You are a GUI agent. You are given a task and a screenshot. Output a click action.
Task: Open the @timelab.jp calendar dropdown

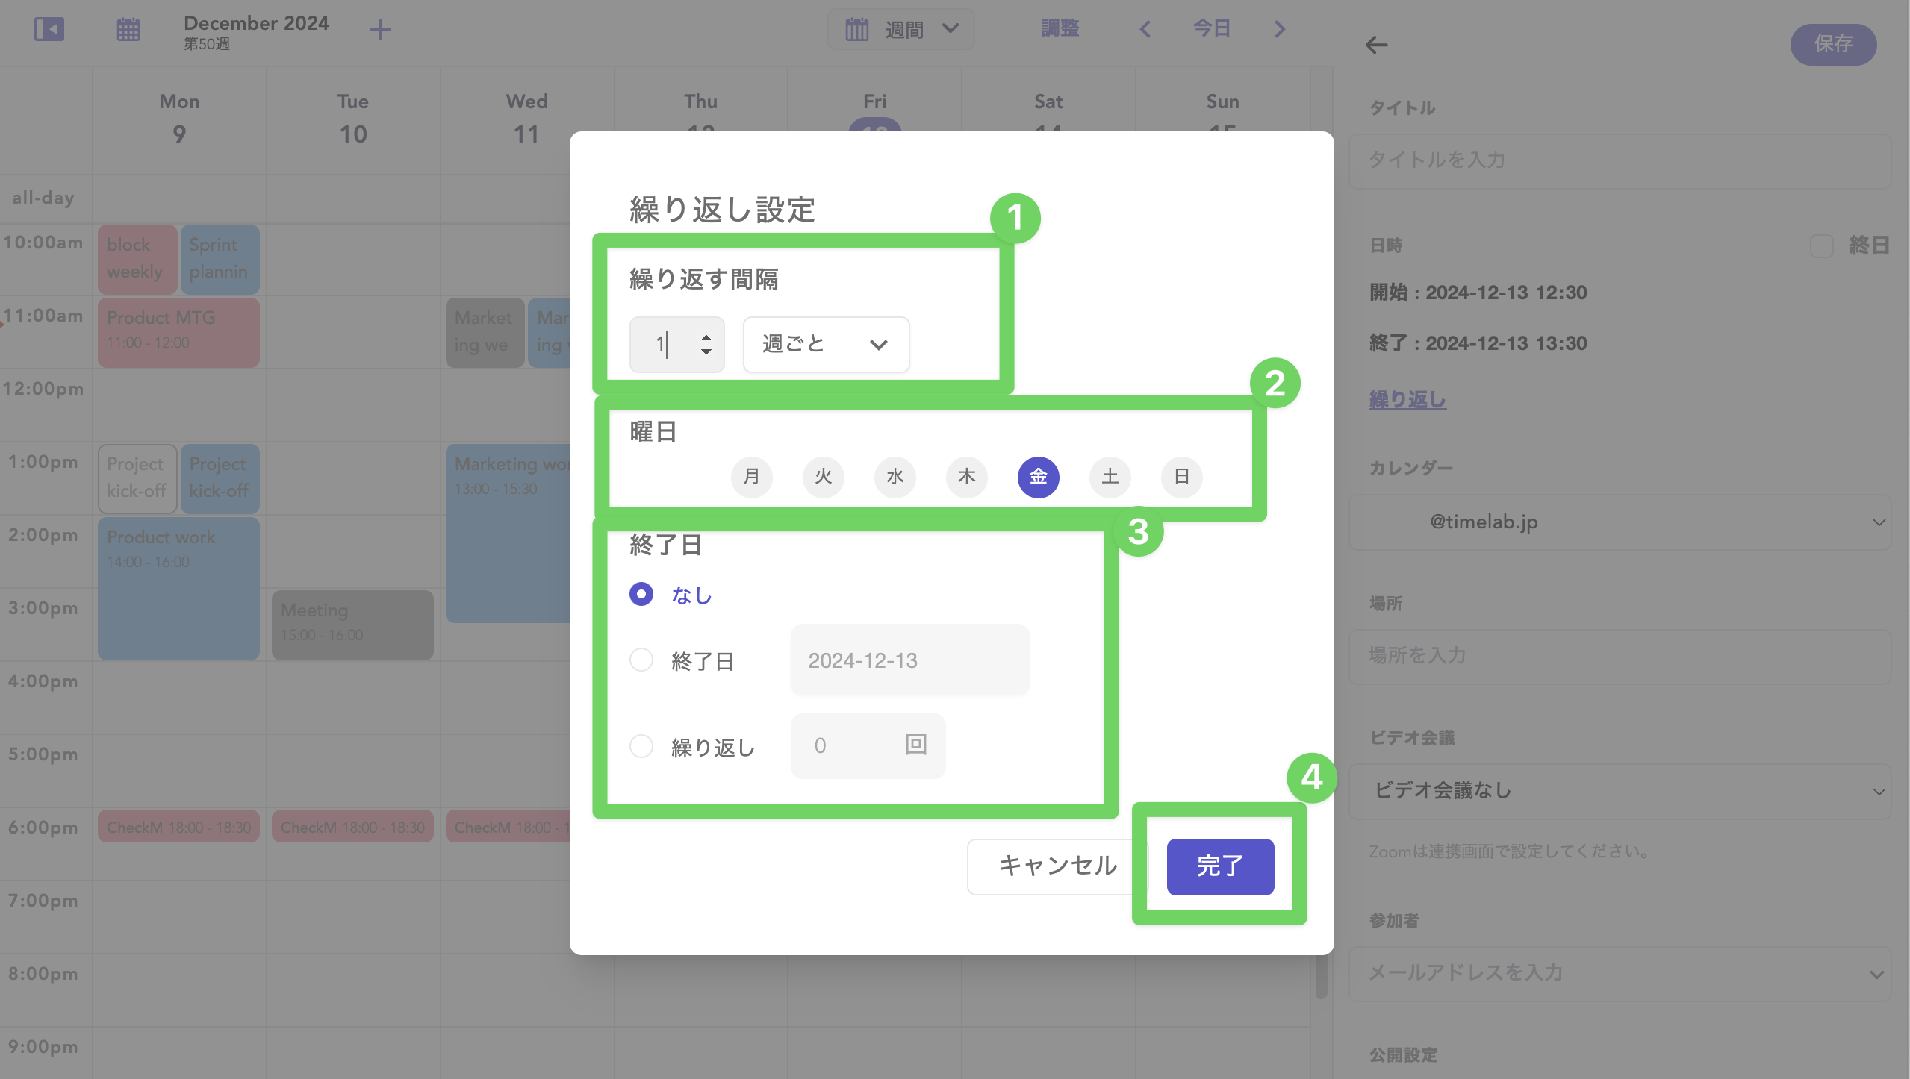[1620, 522]
